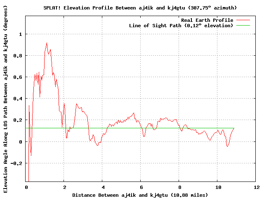Click the x-axis tick value 8

pos(180,187)
